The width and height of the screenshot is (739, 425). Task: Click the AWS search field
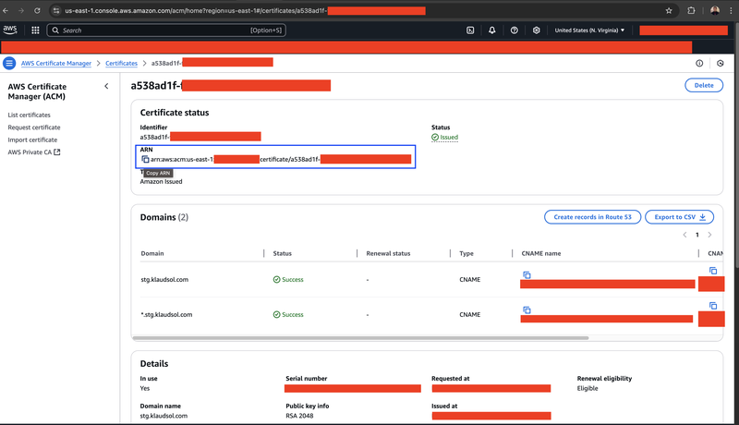pyautogui.click(x=166, y=30)
